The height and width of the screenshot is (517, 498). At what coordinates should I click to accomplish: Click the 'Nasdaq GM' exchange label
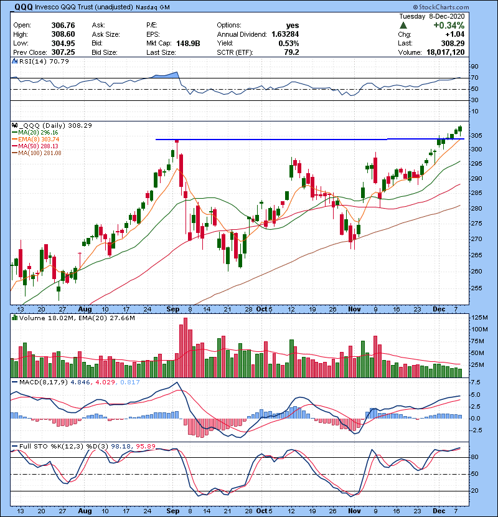coord(153,7)
